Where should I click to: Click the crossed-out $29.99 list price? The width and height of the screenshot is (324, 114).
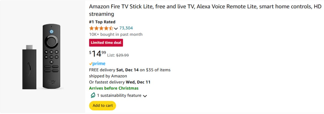click(x=122, y=55)
